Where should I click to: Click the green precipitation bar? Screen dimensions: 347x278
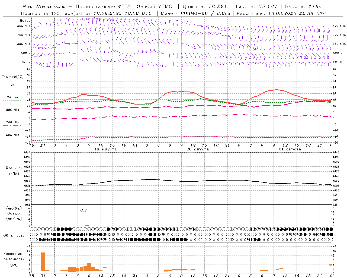point(87,225)
